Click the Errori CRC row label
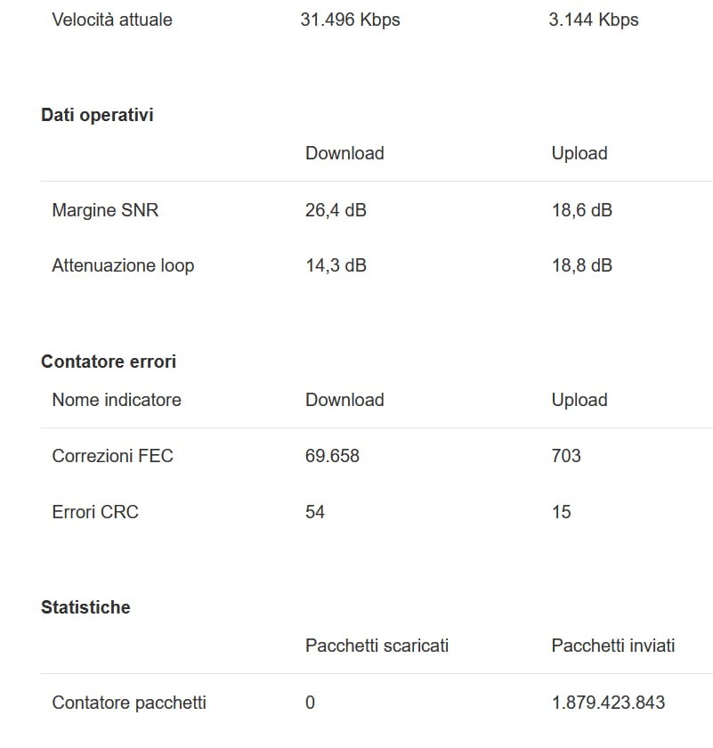The image size is (713, 748). 95,512
